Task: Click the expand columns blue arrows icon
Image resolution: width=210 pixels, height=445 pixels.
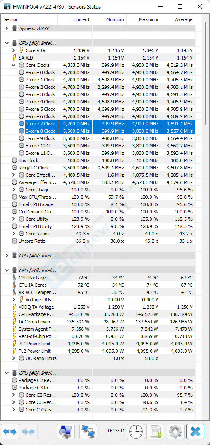Action: tap(10, 432)
